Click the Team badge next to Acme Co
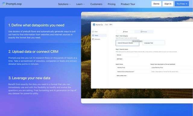The height and width of the screenshot is (116, 193). (106, 25)
